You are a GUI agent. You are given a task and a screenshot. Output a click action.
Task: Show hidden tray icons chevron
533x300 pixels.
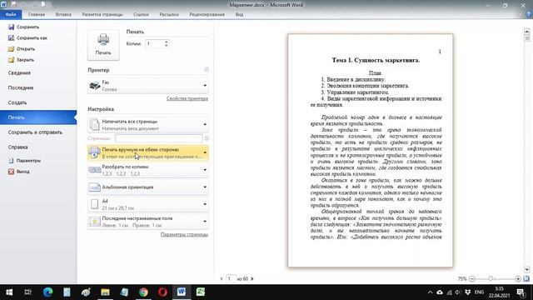[430, 292]
